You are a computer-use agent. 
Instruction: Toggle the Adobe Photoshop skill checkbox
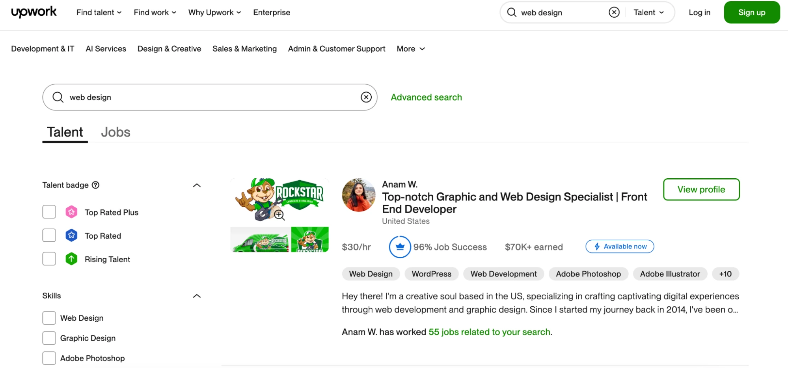click(x=49, y=358)
